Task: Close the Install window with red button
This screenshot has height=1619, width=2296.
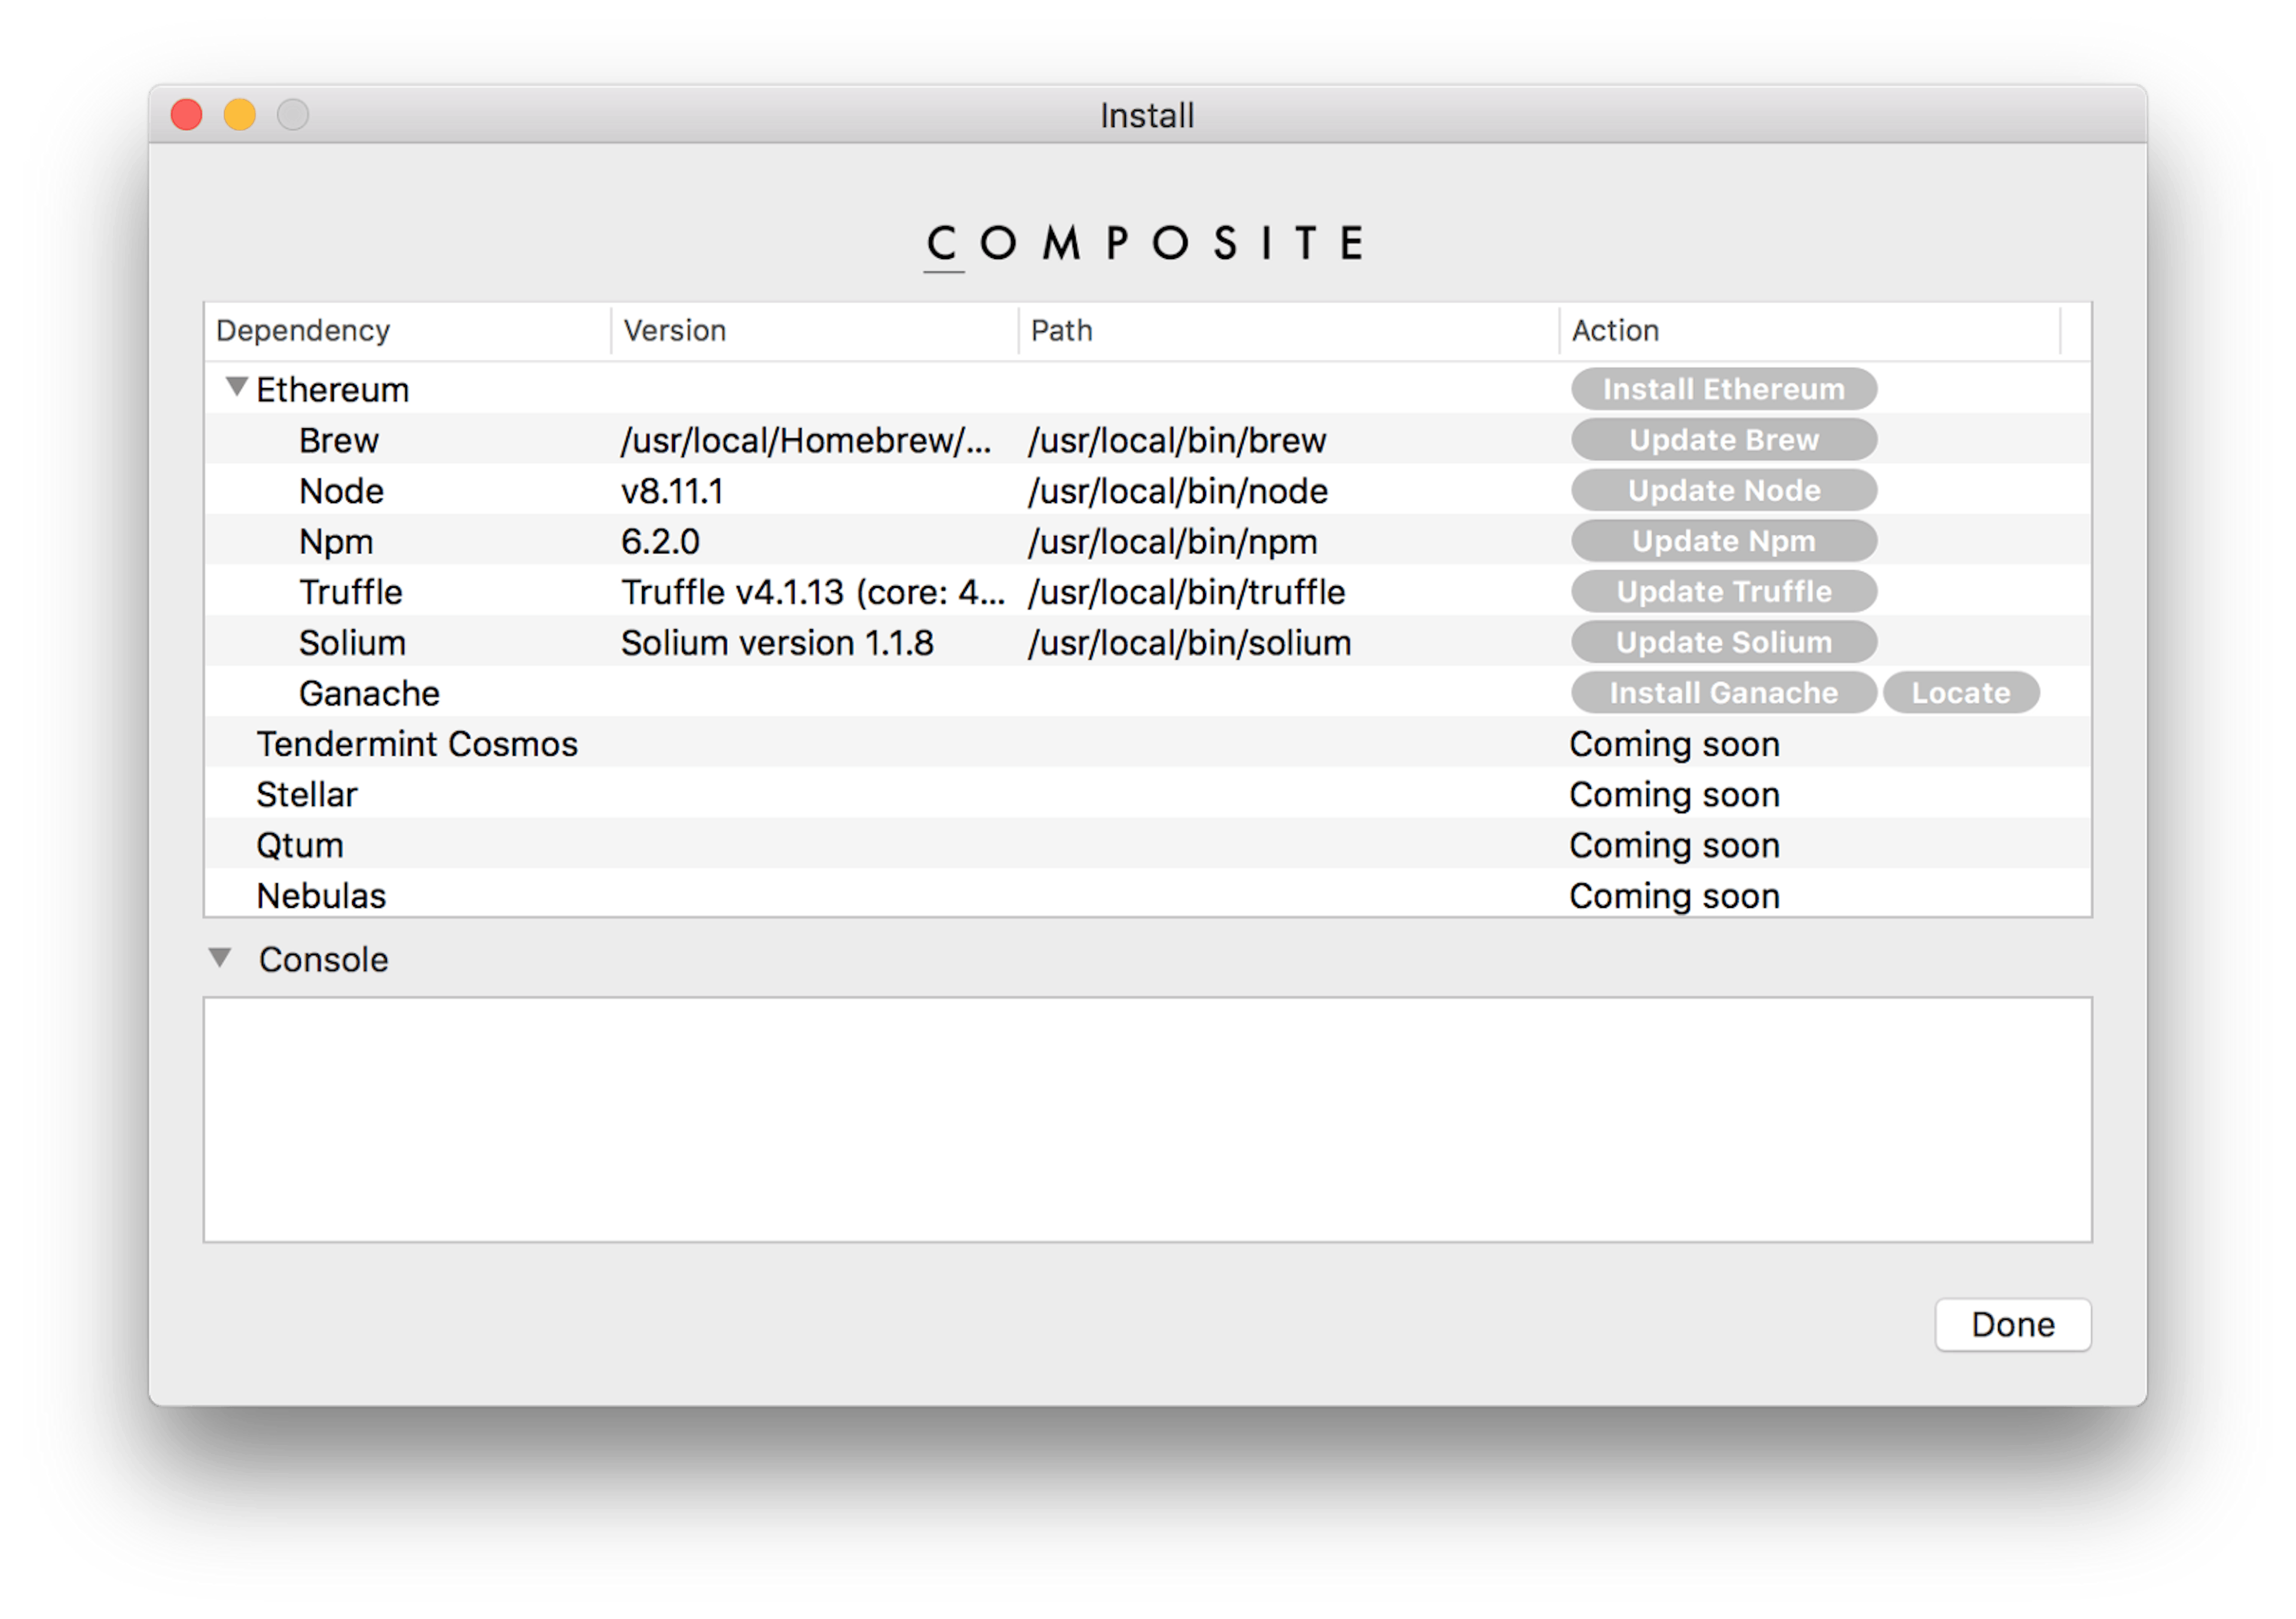Action: pos(187,115)
